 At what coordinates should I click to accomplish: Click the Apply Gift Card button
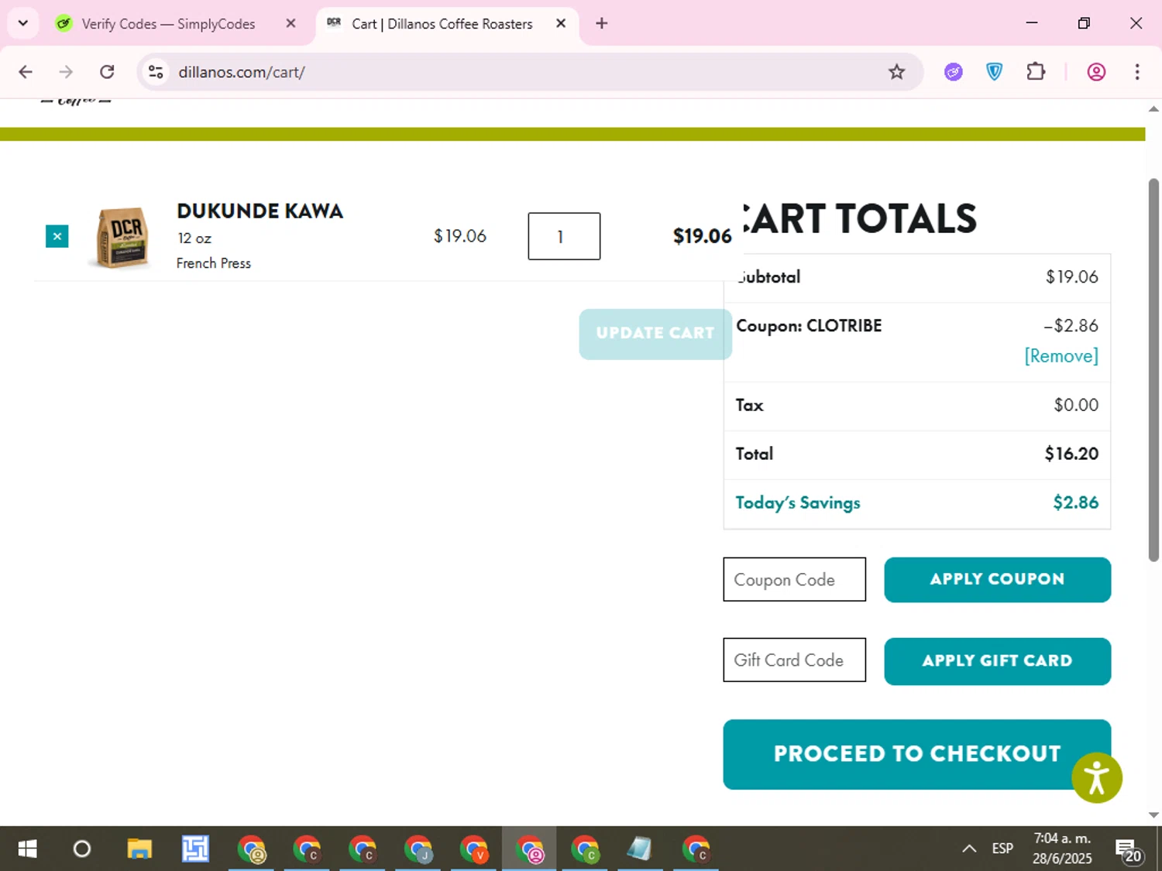click(997, 661)
